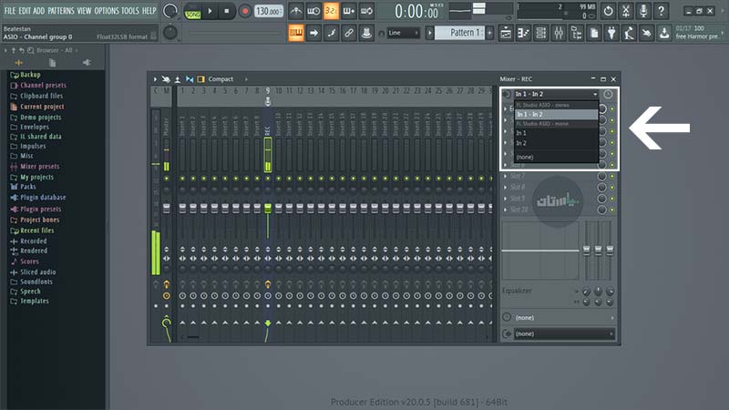The height and width of the screenshot is (410, 729).
Task: Open the Packs folder in browser
Action: [28, 187]
